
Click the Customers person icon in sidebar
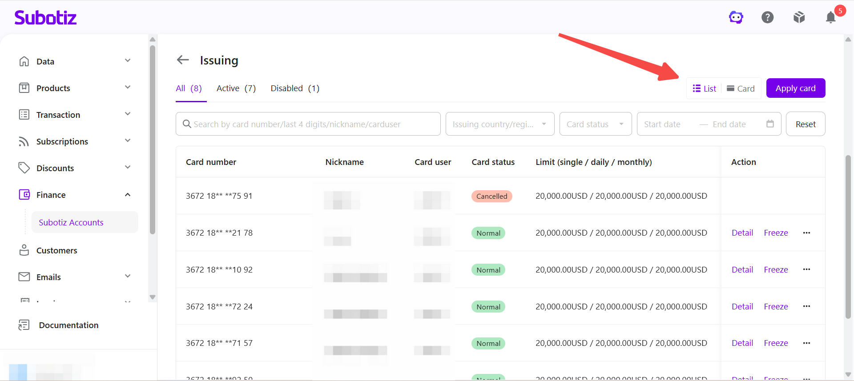tap(24, 250)
